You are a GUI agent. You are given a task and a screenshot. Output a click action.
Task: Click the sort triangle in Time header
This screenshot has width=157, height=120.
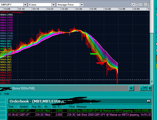coord(17,107)
